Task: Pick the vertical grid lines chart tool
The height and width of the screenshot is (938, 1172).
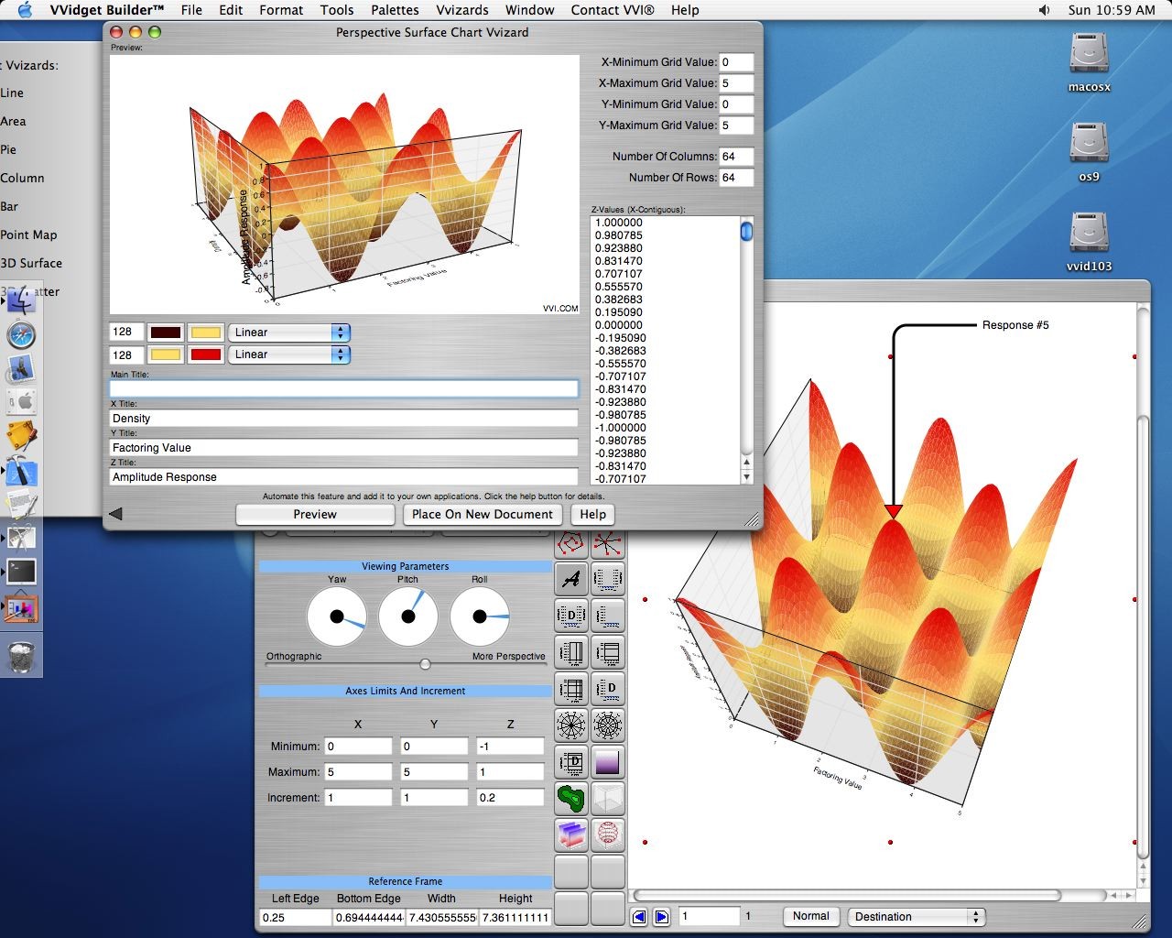Action: [x=571, y=652]
